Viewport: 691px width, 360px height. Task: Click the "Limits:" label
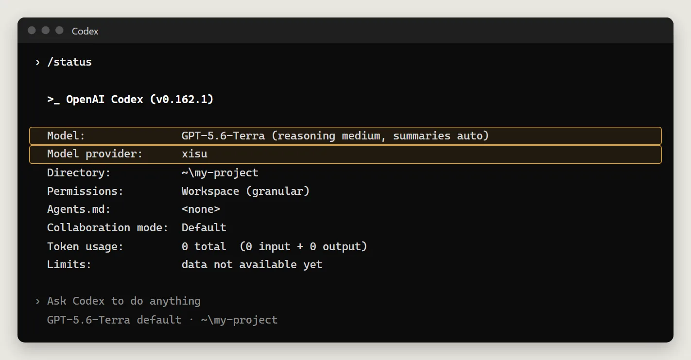pyautogui.click(x=69, y=265)
